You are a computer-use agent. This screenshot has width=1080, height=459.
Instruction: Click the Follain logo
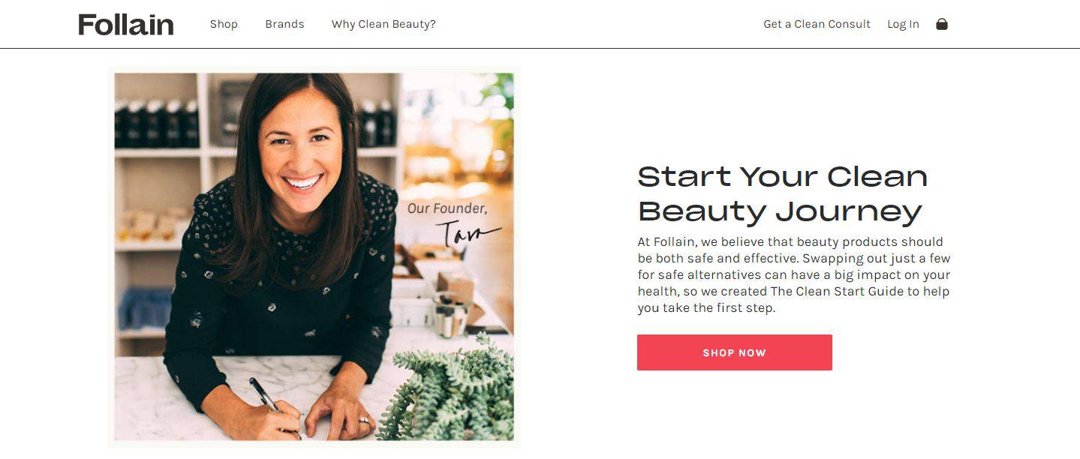click(x=125, y=25)
